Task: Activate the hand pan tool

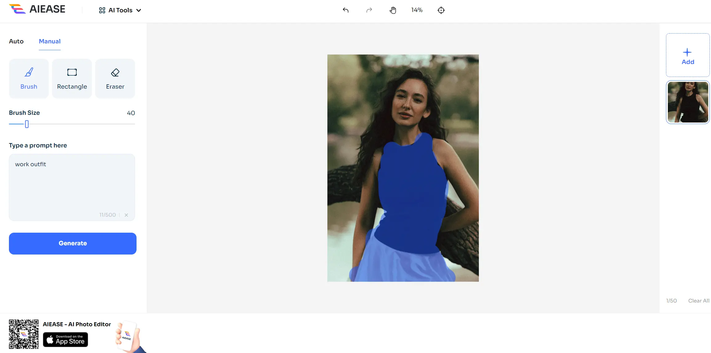Action: coord(393,10)
